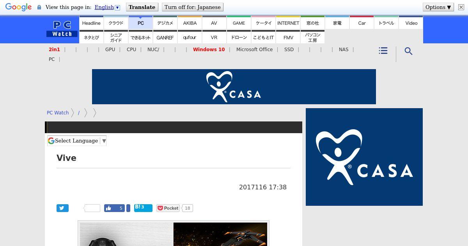Click the spaceship article image
This screenshot has width=468, height=246.
[x=220, y=234]
